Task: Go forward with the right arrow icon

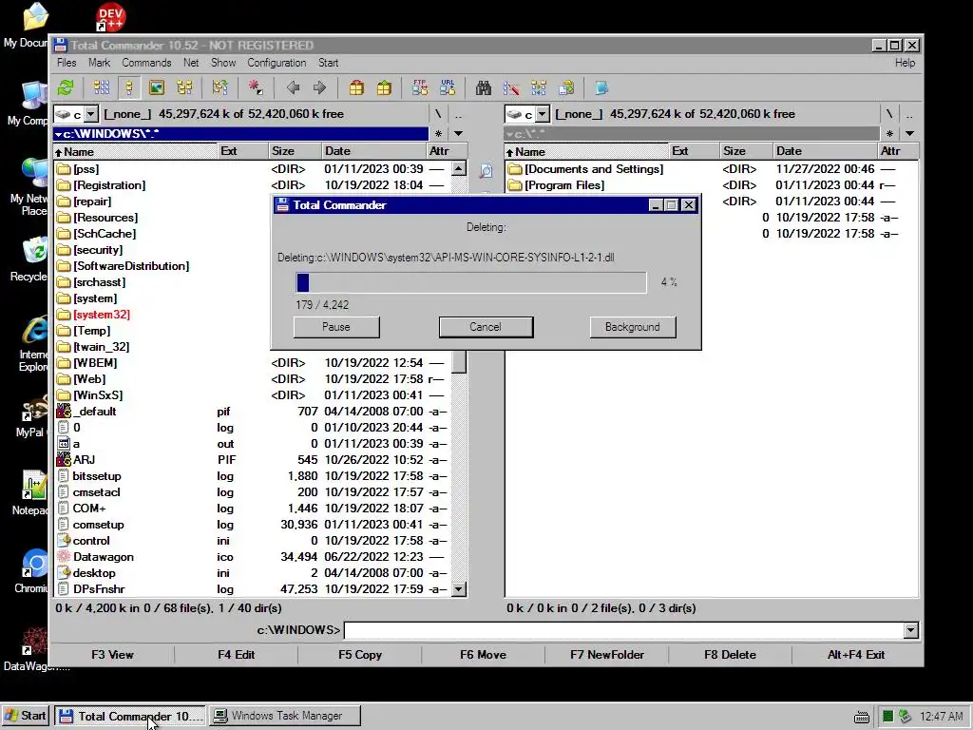Action: coord(319,88)
